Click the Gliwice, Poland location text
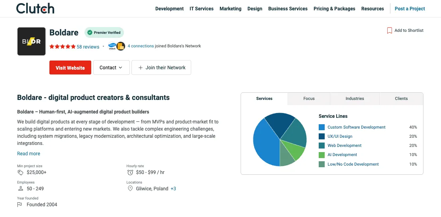 point(152,189)
